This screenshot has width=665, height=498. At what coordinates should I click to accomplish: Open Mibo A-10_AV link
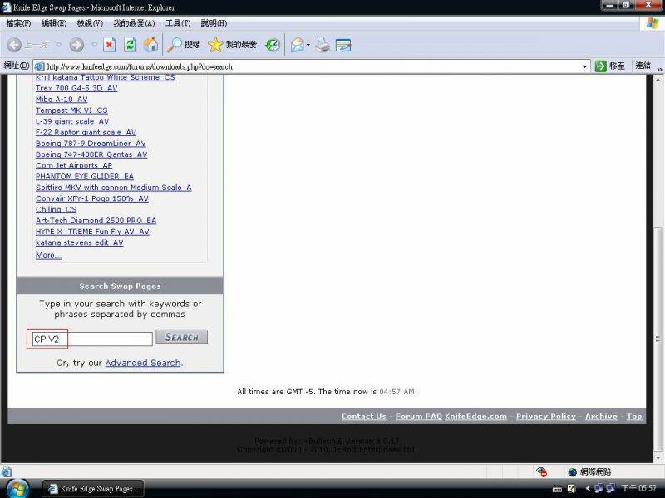click(x=62, y=99)
